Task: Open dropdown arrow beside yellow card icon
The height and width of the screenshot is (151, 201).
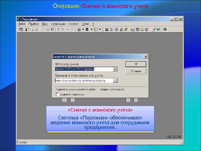Action: [x=100, y=29]
